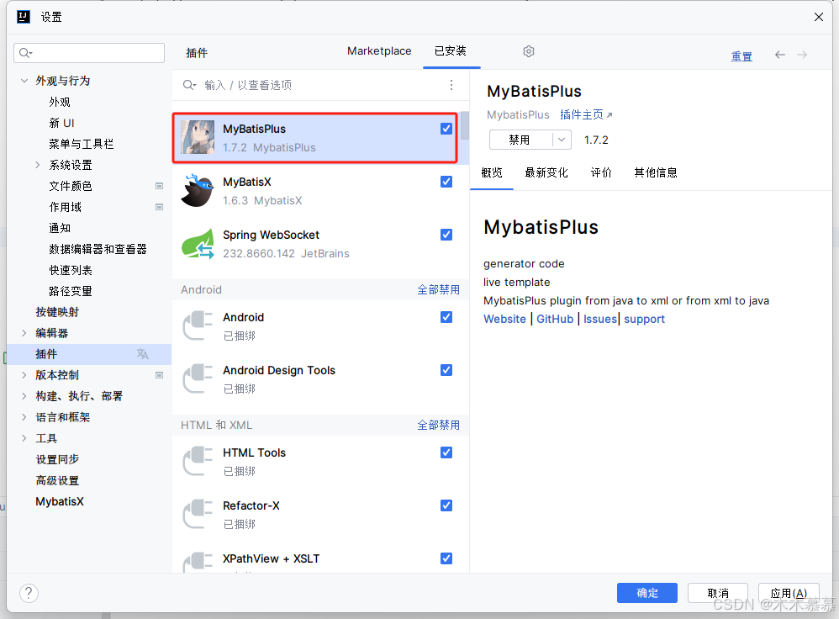839x619 pixels.
Task: Uncheck the Android plugin checkbox
Action: [446, 317]
